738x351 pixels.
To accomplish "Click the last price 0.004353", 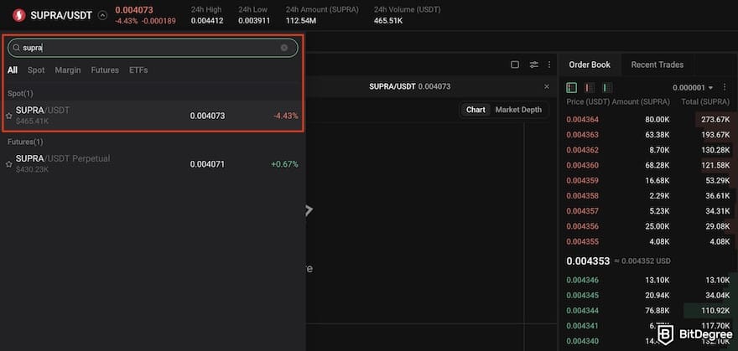I will pyautogui.click(x=588, y=261).
